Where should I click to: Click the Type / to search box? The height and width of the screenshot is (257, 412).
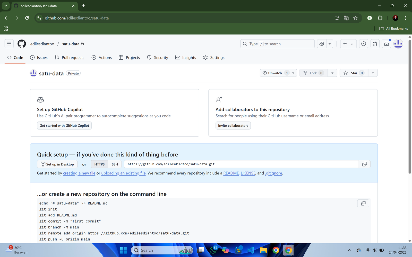[277, 44]
